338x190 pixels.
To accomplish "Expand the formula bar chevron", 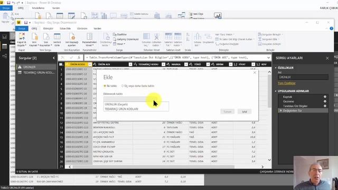I will [x=268, y=58].
